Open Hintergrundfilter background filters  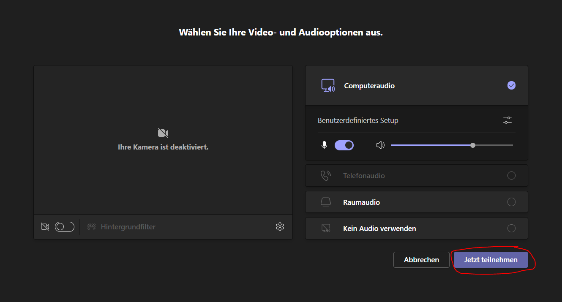tap(128, 227)
